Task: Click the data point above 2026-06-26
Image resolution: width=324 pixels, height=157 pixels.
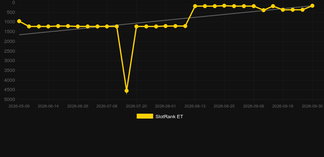Action: pyautogui.click(x=78, y=27)
